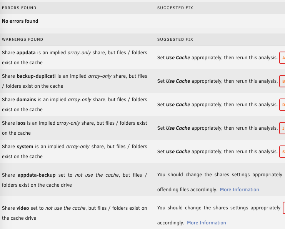Click the bold 'domains' share name
Image resolution: width=285 pixels, height=229 pixels.
coord(27,100)
